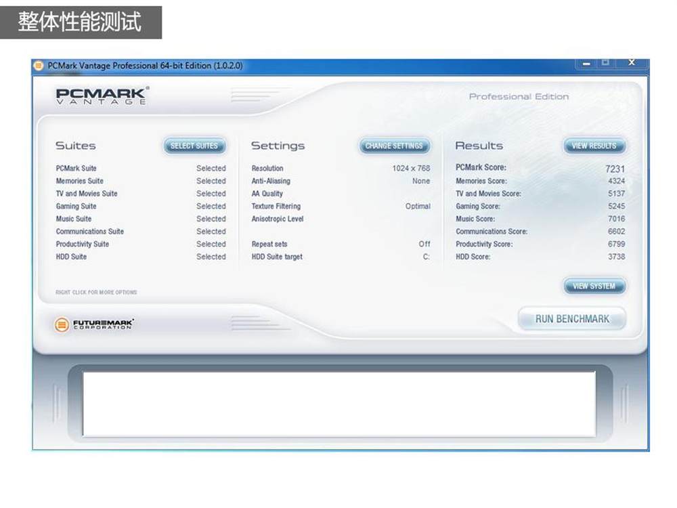Click the HDD Score label
The image size is (677, 508).
click(473, 257)
